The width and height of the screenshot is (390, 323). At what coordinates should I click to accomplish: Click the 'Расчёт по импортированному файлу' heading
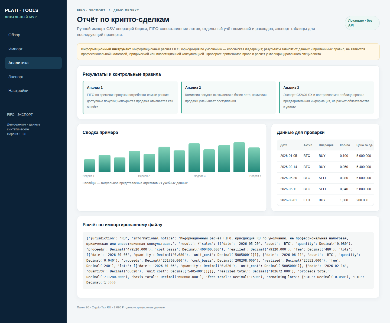click(x=122, y=225)
